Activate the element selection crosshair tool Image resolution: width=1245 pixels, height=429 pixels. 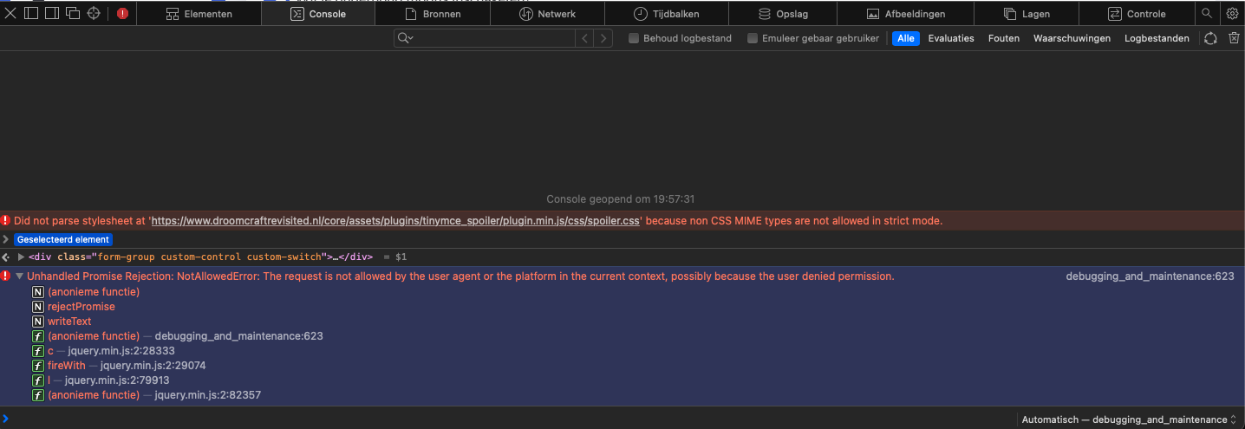coord(94,13)
